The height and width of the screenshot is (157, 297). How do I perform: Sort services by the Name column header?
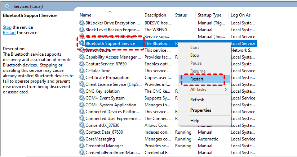[86, 15]
